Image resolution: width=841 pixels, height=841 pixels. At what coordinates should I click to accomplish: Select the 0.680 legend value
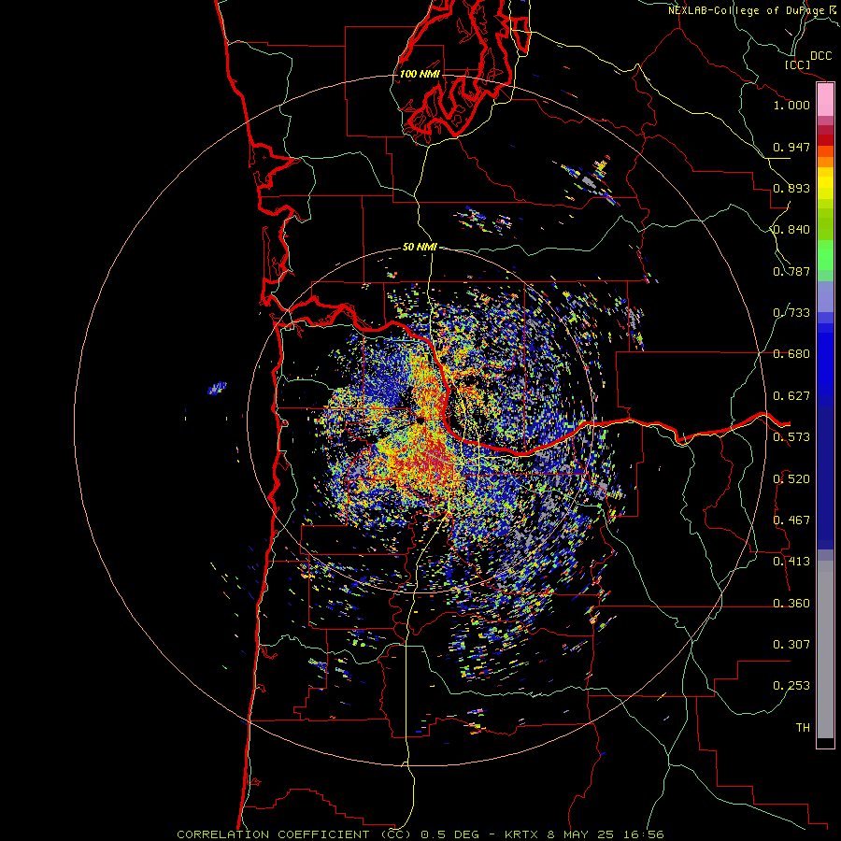(791, 354)
